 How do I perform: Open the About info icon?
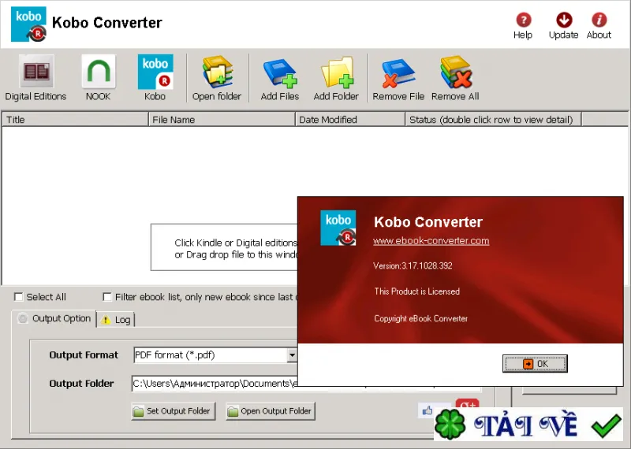click(x=599, y=26)
